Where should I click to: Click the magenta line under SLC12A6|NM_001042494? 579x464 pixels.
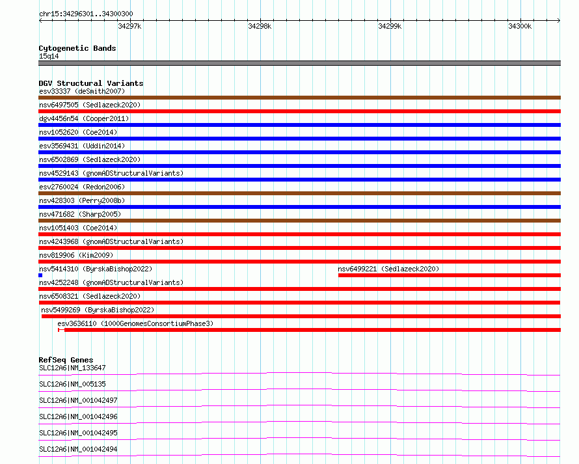pos(299,455)
